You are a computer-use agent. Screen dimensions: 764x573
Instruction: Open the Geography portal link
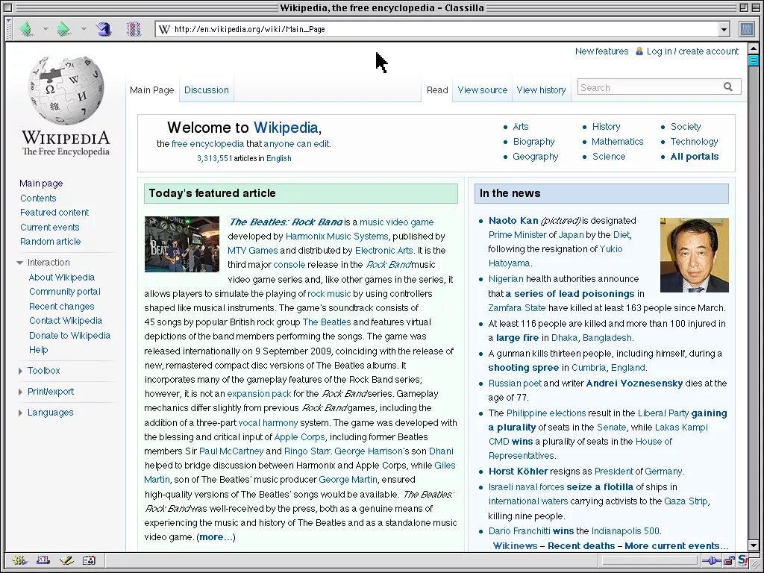536,157
